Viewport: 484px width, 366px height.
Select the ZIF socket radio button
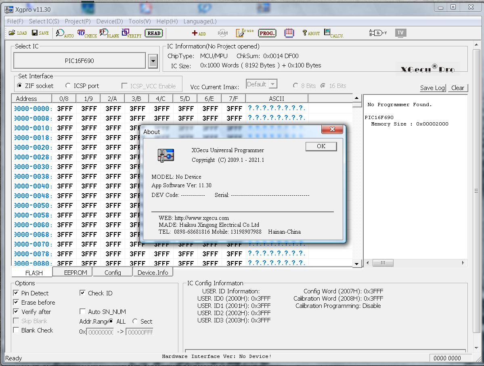tap(20, 86)
